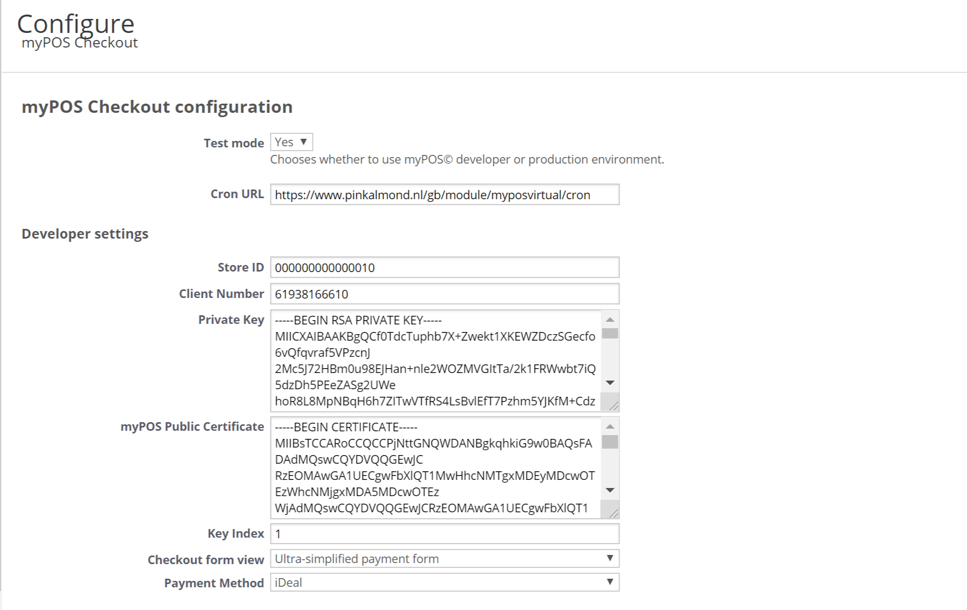Viewport: 967px width, 610px height.
Task: Focus the Client Number field
Action: tap(445, 294)
